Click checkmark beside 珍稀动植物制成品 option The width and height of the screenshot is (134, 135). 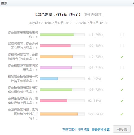click(x=122, y=90)
